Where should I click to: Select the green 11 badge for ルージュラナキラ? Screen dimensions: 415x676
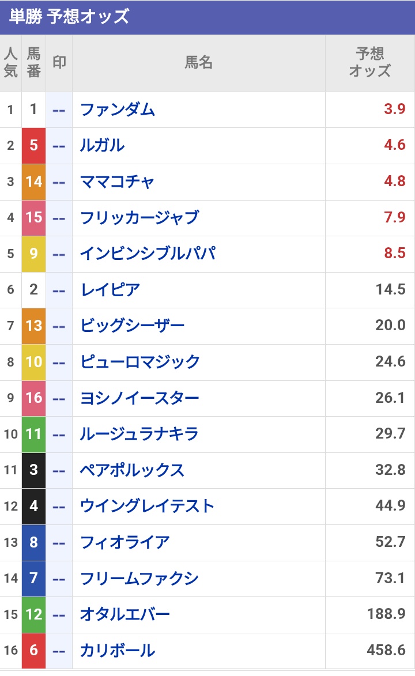tap(34, 434)
